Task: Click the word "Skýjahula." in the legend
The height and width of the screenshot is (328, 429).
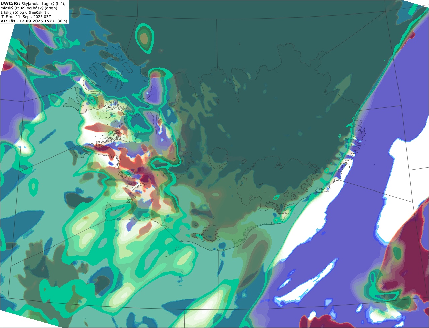Action: tap(30, 4)
